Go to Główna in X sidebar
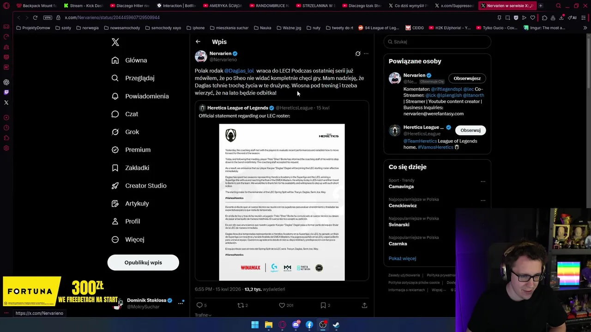 pyautogui.click(x=130, y=60)
